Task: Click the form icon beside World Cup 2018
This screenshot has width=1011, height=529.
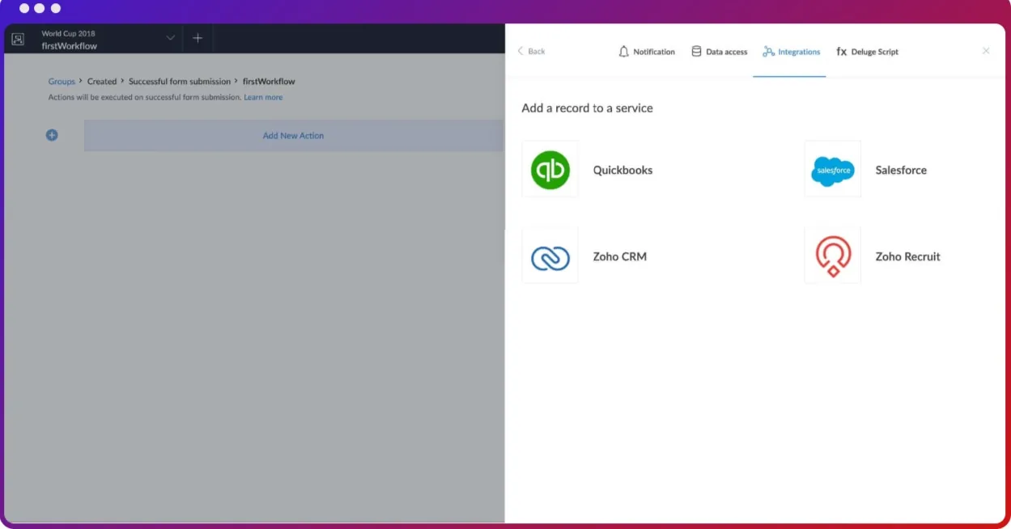Action: pos(18,39)
